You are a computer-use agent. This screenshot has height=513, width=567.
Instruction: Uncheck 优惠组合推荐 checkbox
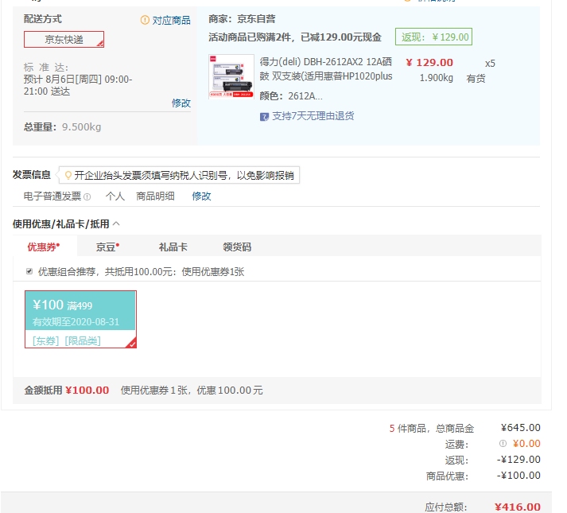click(29, 271)
